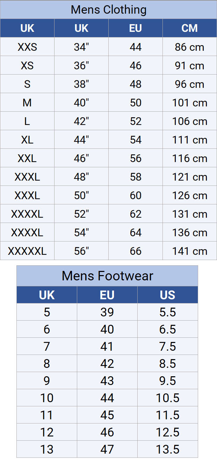Select US shoe size 7.5
Viewport: 217px width, 462px height.
coord(168,346)
